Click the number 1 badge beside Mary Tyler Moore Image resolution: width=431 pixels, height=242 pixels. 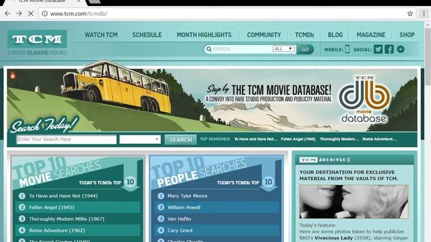click(161, 196)
